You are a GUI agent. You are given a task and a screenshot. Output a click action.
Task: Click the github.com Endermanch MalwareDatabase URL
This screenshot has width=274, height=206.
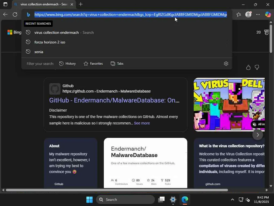pyautogui.click(x=106, y=91)
